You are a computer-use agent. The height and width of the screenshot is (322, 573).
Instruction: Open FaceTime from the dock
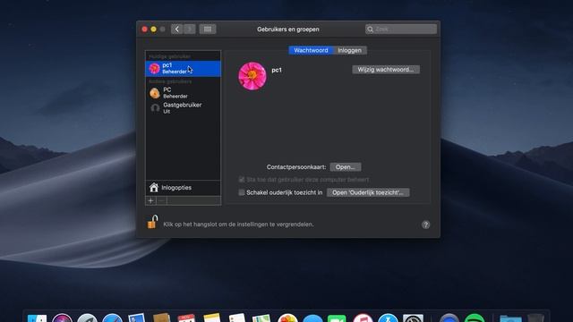(x=337, y=318)
